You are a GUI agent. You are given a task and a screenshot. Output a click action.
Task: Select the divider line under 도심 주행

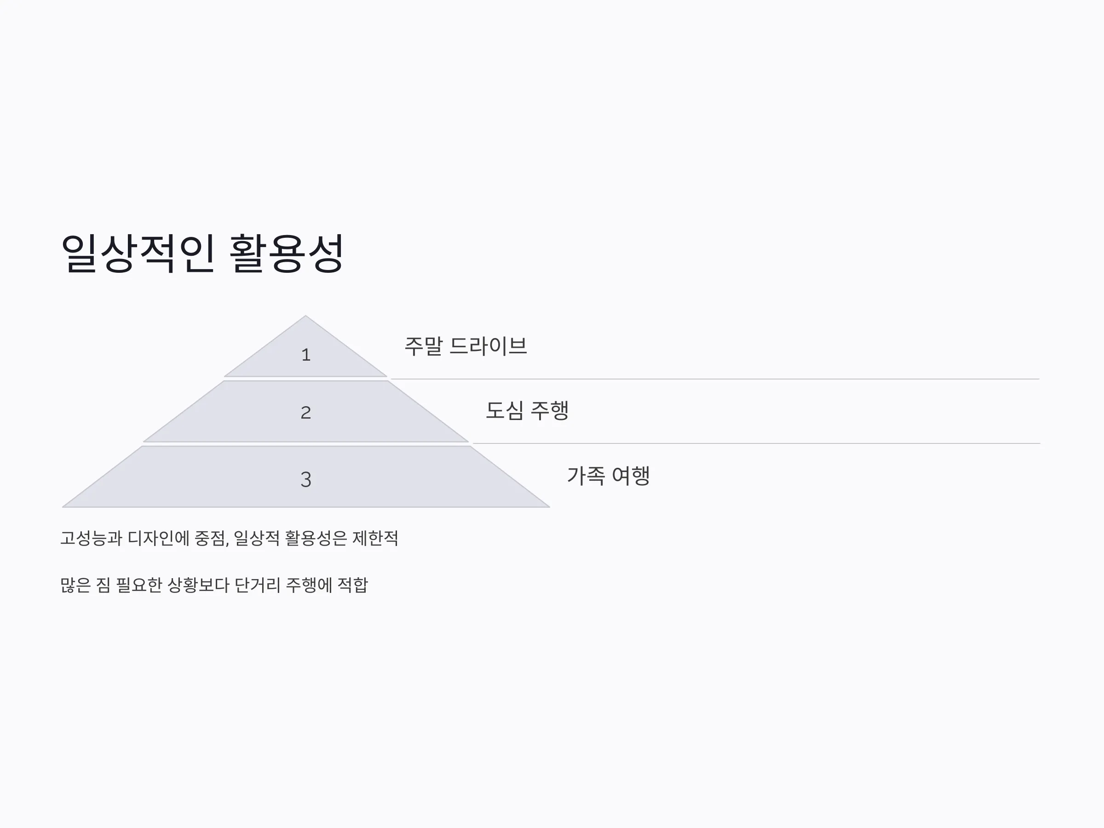(756, 443)
